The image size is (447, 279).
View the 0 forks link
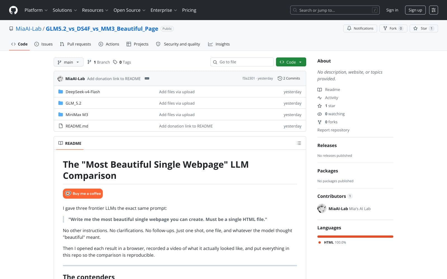pos(327,122)
